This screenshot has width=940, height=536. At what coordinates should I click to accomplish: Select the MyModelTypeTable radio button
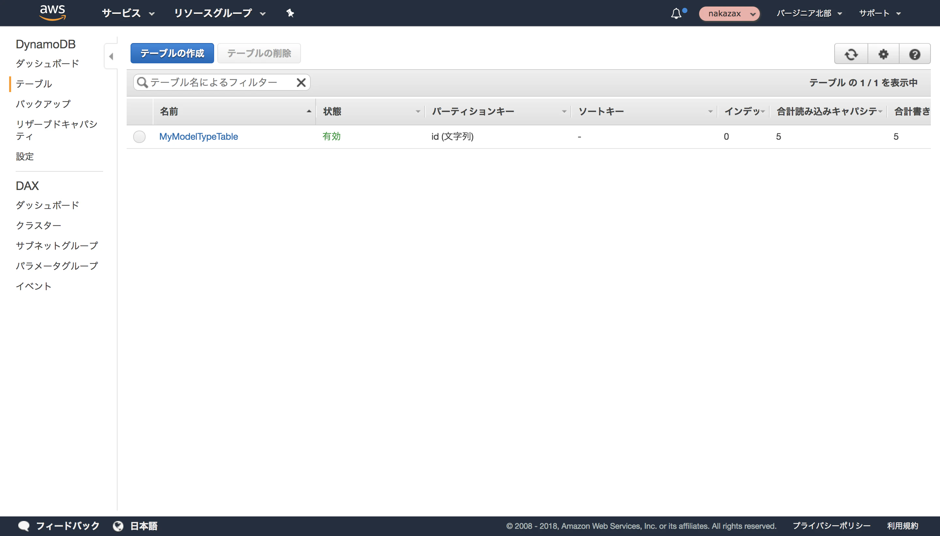tap(139, 136)
